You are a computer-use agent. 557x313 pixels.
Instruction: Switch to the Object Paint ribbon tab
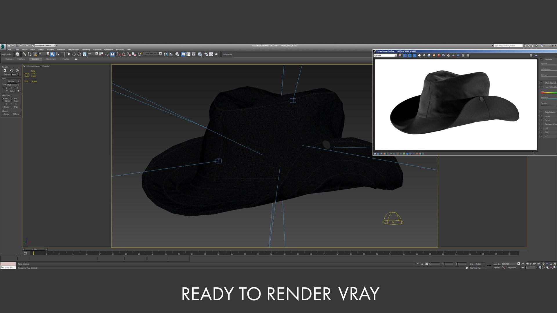click(x=50, y=59)
